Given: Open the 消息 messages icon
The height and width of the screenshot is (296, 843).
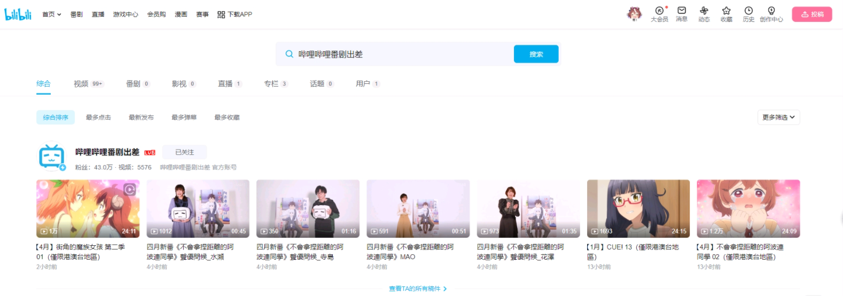Looking at the screenshot, I should 682,10.
